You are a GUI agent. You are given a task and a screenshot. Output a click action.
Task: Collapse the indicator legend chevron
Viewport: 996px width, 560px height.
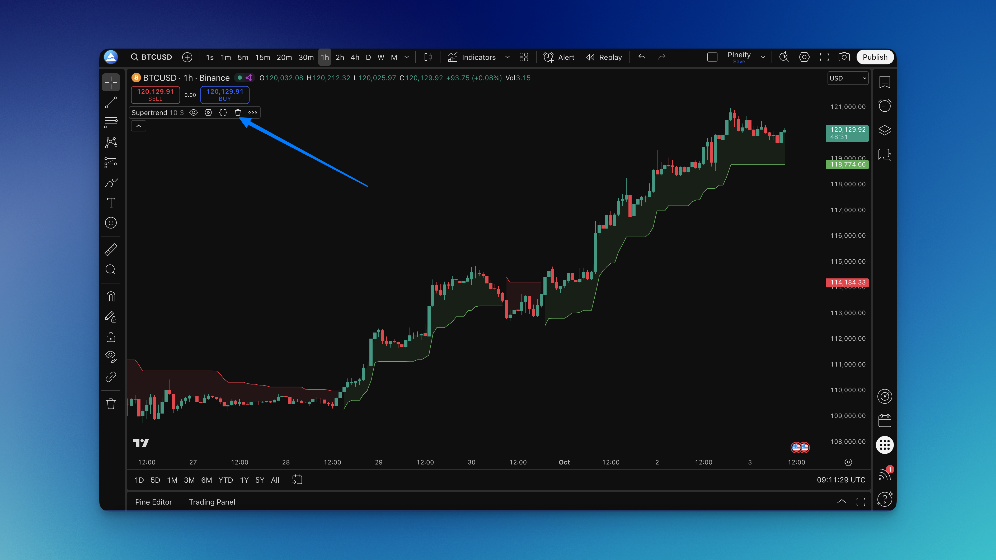pyautogui.click(x=138, y=126)
